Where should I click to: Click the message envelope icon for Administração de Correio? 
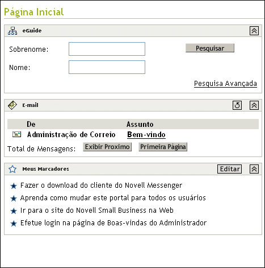[x=16, y=134]
